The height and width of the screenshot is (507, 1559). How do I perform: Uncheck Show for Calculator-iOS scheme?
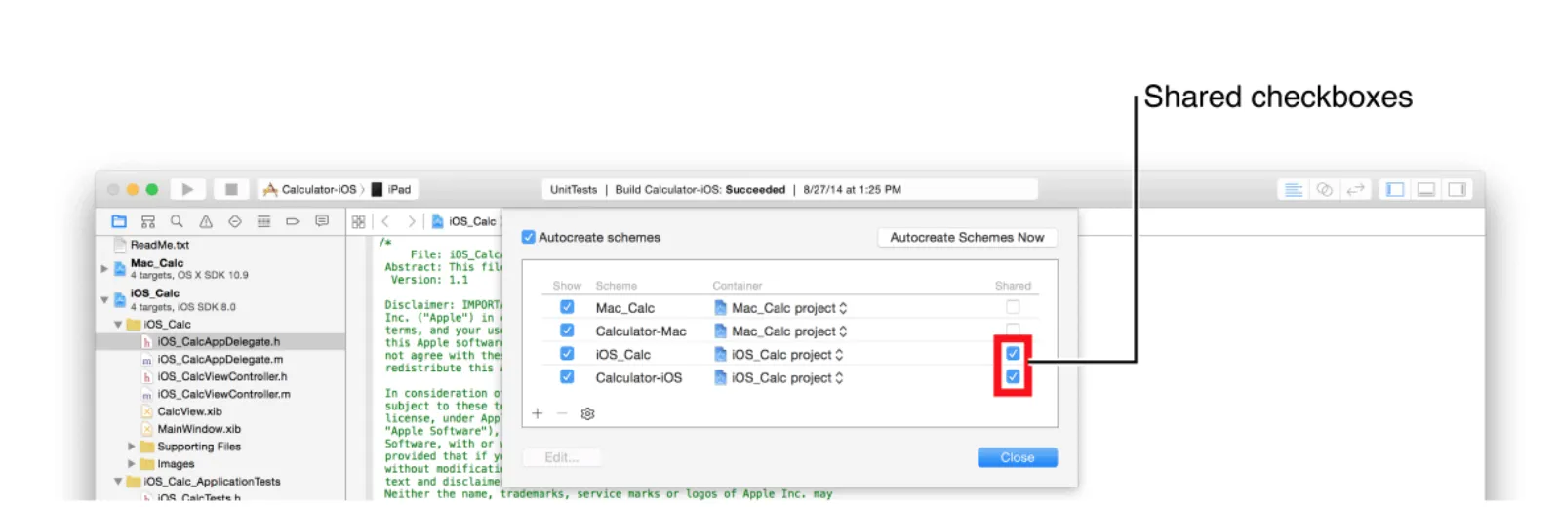click(567, 377)
